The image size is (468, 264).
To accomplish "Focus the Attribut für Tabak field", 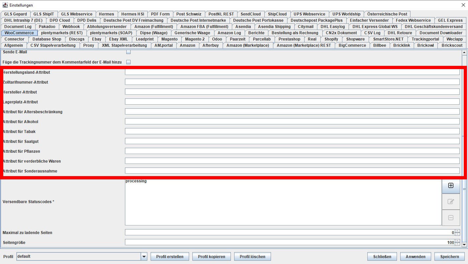I will 292,131.
